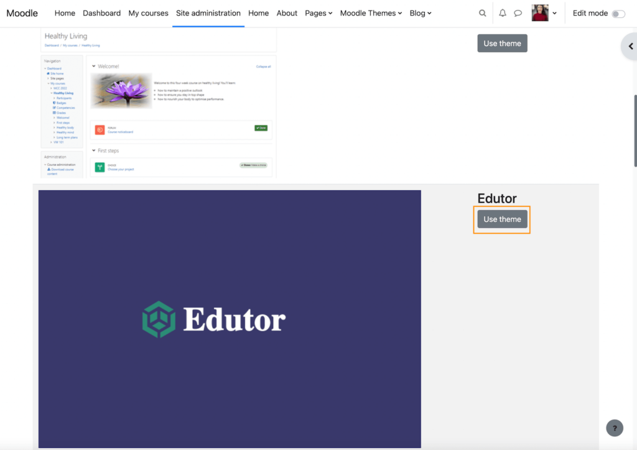Toggle the green Done completion button
The image size is (637, 450).
click(x=261, y=128)
